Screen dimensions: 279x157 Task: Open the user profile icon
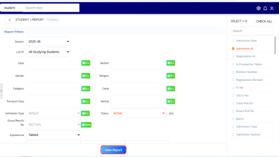click(x=272, y=8)
